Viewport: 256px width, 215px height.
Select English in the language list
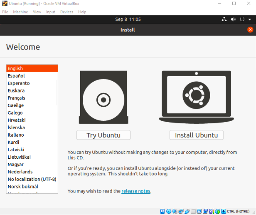tap(32, 68)
